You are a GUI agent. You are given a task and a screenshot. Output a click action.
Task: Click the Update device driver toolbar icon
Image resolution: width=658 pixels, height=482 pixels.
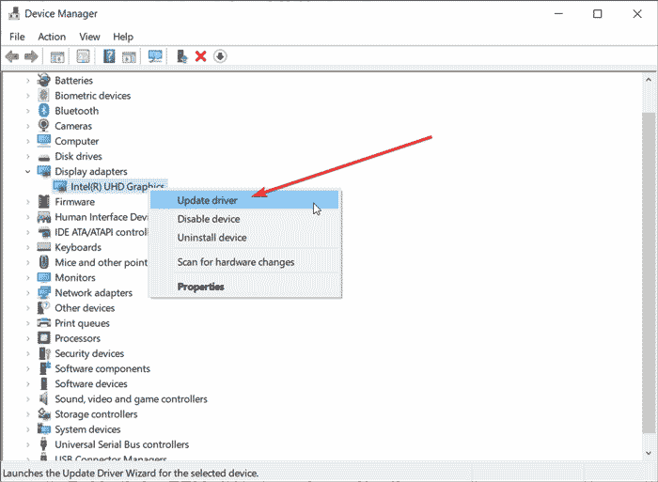click(181, 56)
